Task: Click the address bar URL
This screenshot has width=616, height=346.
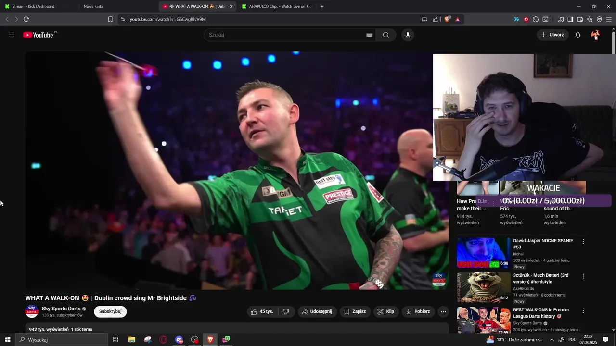Action: click(167, 19)
